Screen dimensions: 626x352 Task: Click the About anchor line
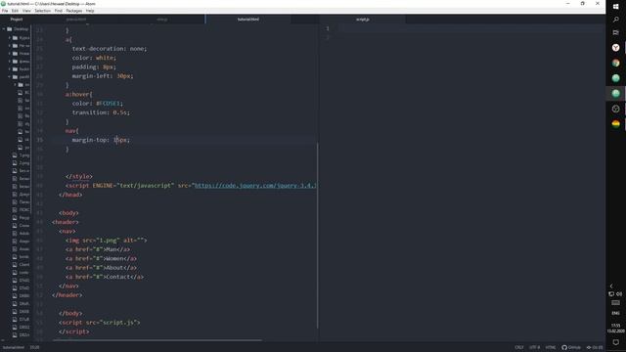101,268
